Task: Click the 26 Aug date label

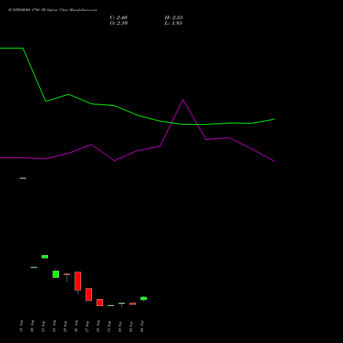Action: (x=76, y=326)
